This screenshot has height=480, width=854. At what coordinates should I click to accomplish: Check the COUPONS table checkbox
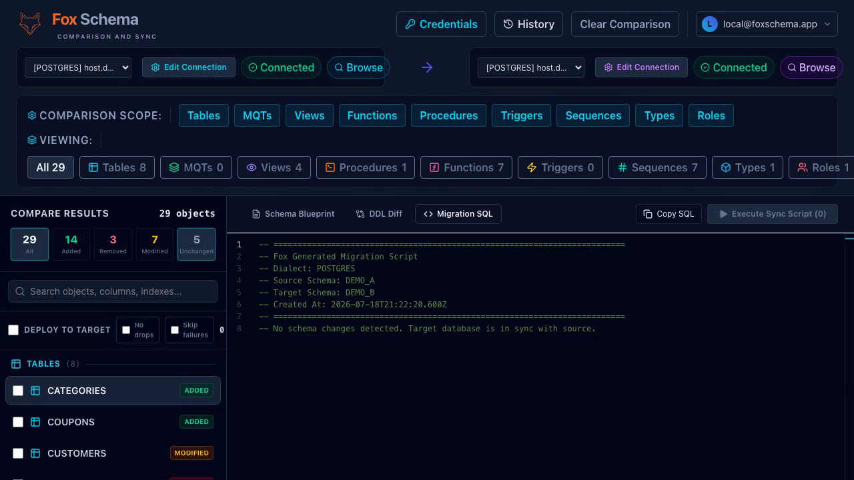(x=18, y=422)
